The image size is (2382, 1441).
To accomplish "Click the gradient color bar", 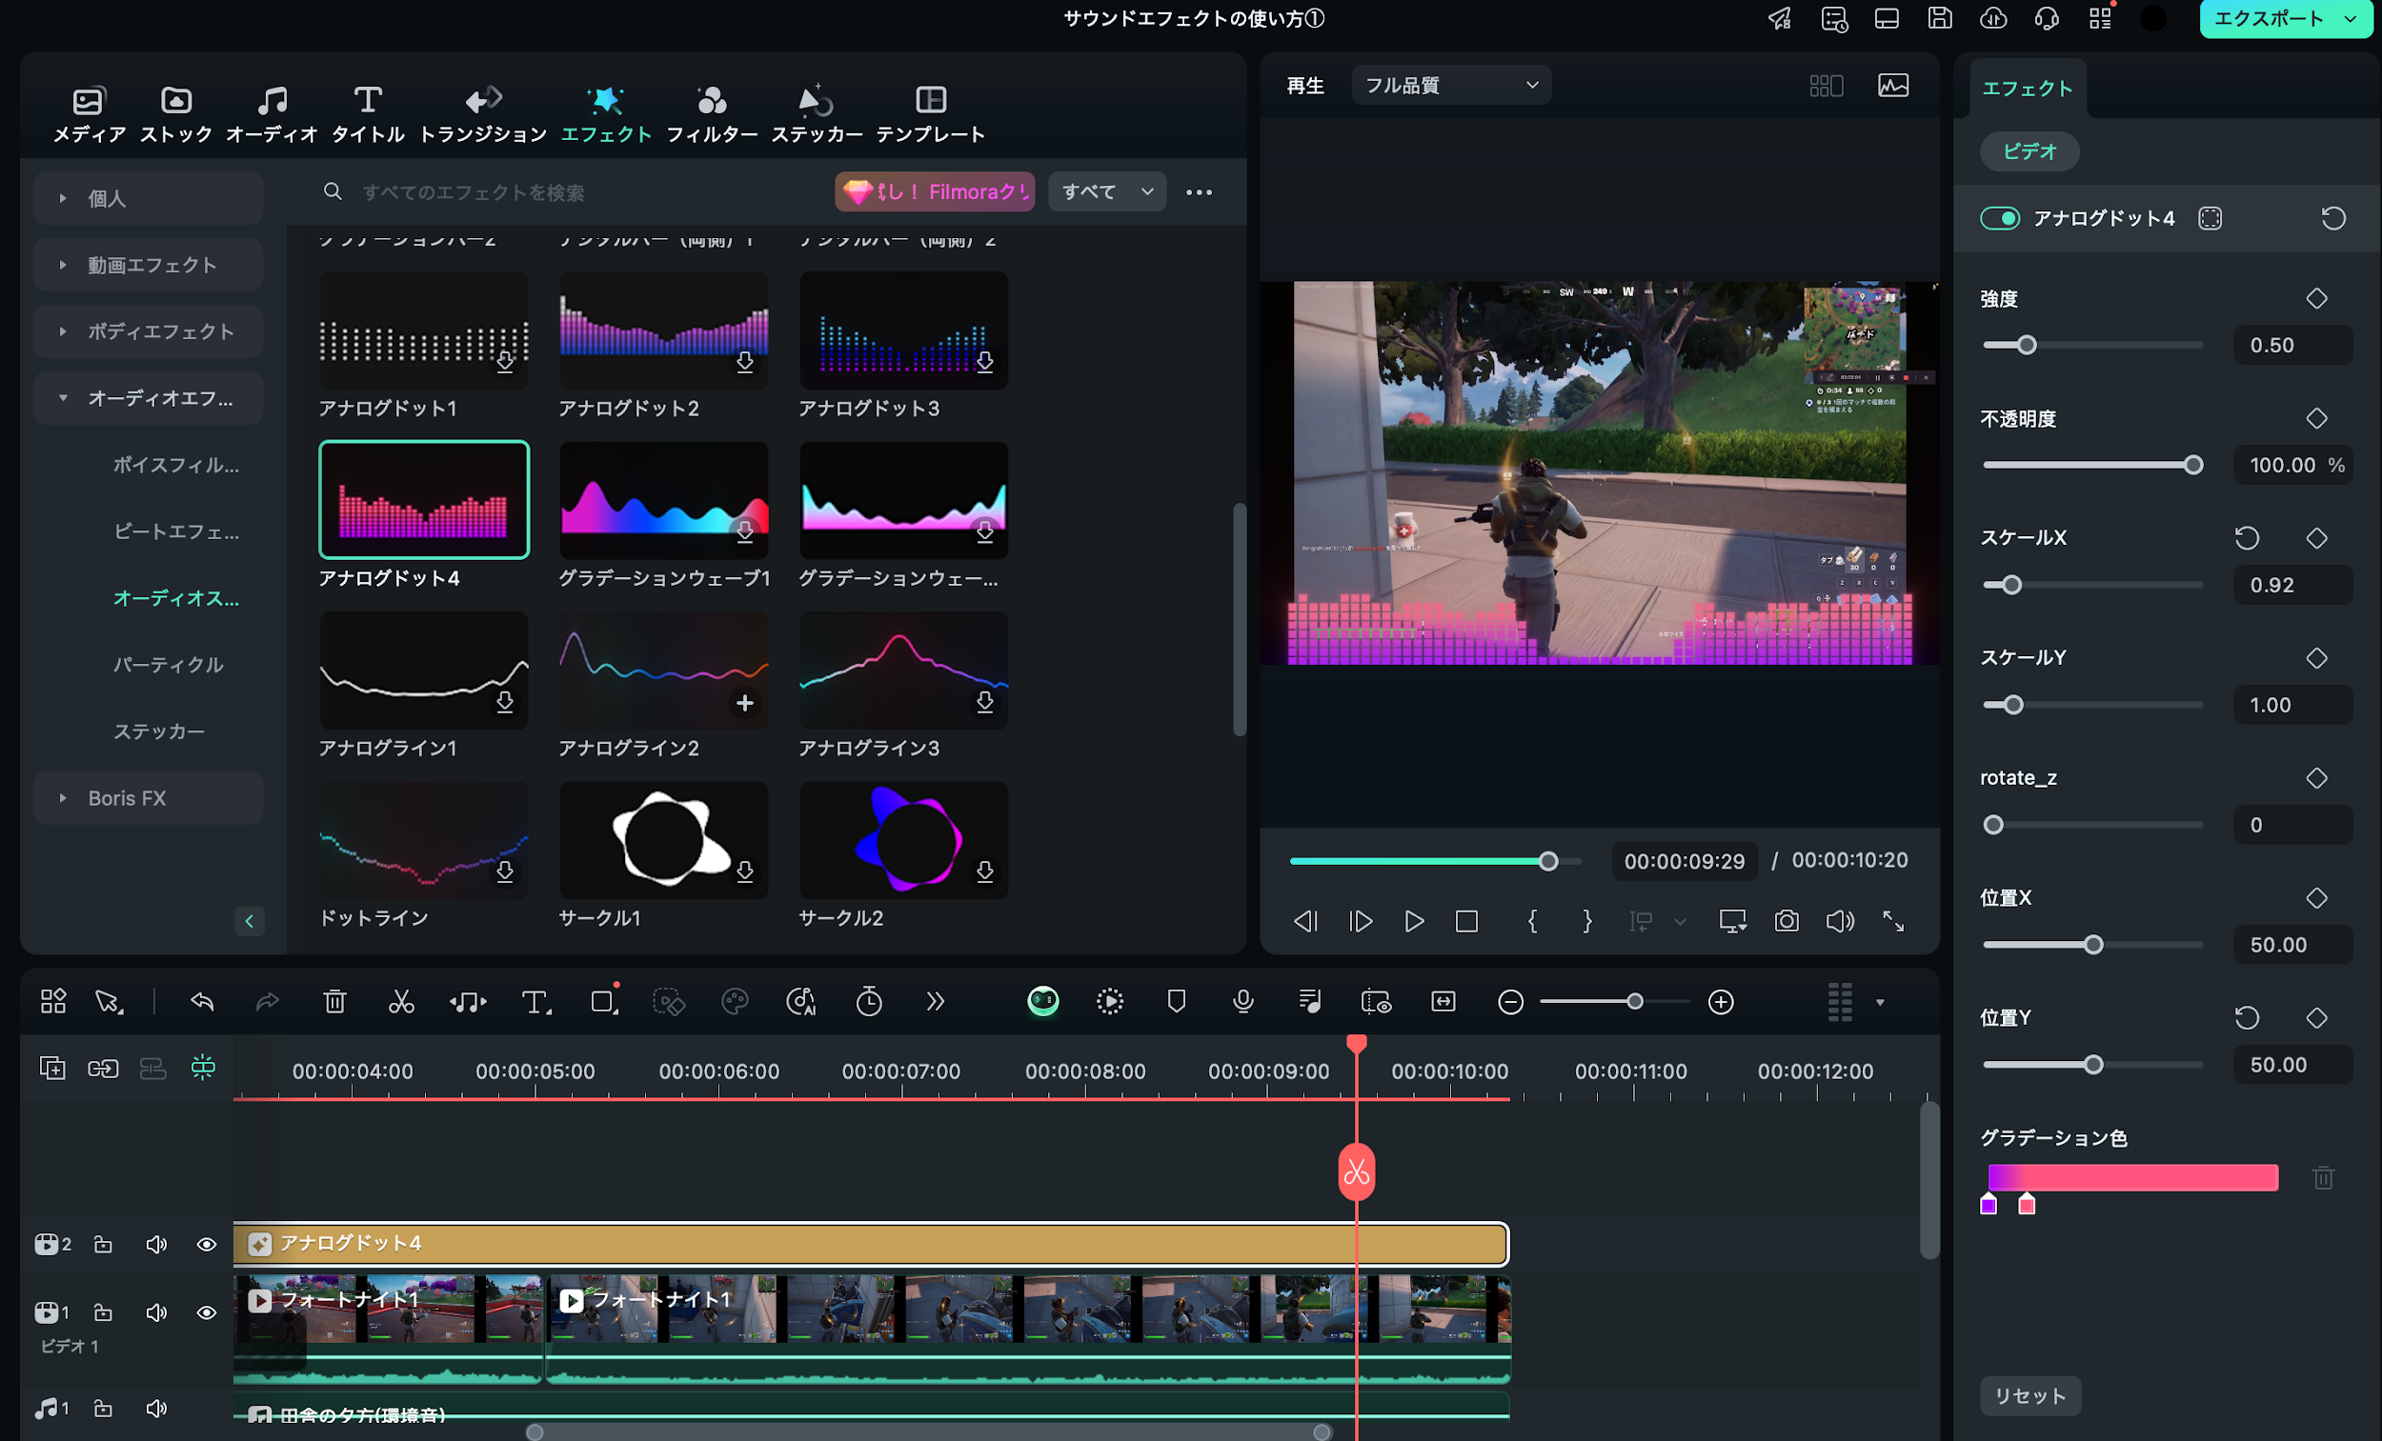I will 2132,1177.
